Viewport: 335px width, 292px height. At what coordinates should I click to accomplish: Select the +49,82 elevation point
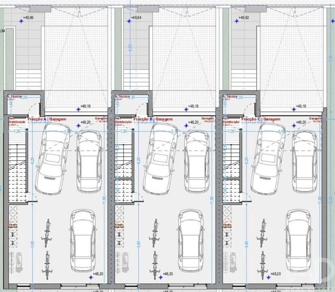click(x=236, y=21)
